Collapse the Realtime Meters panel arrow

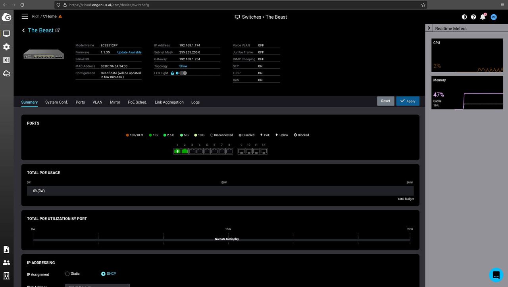[429, 28]
